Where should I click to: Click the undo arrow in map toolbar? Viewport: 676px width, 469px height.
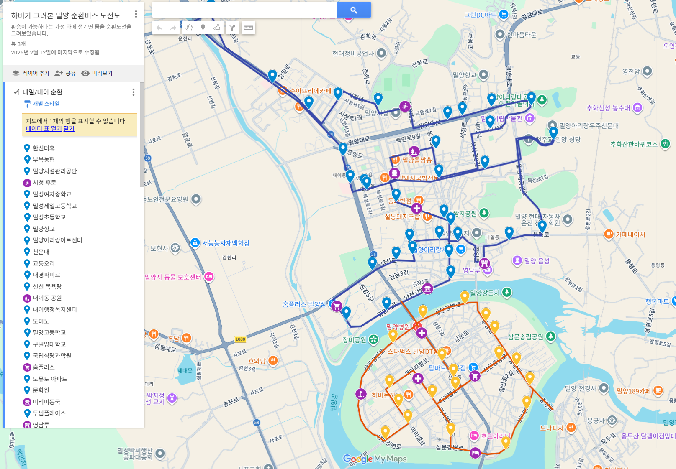pyautogui.click(x=159, y=28)
